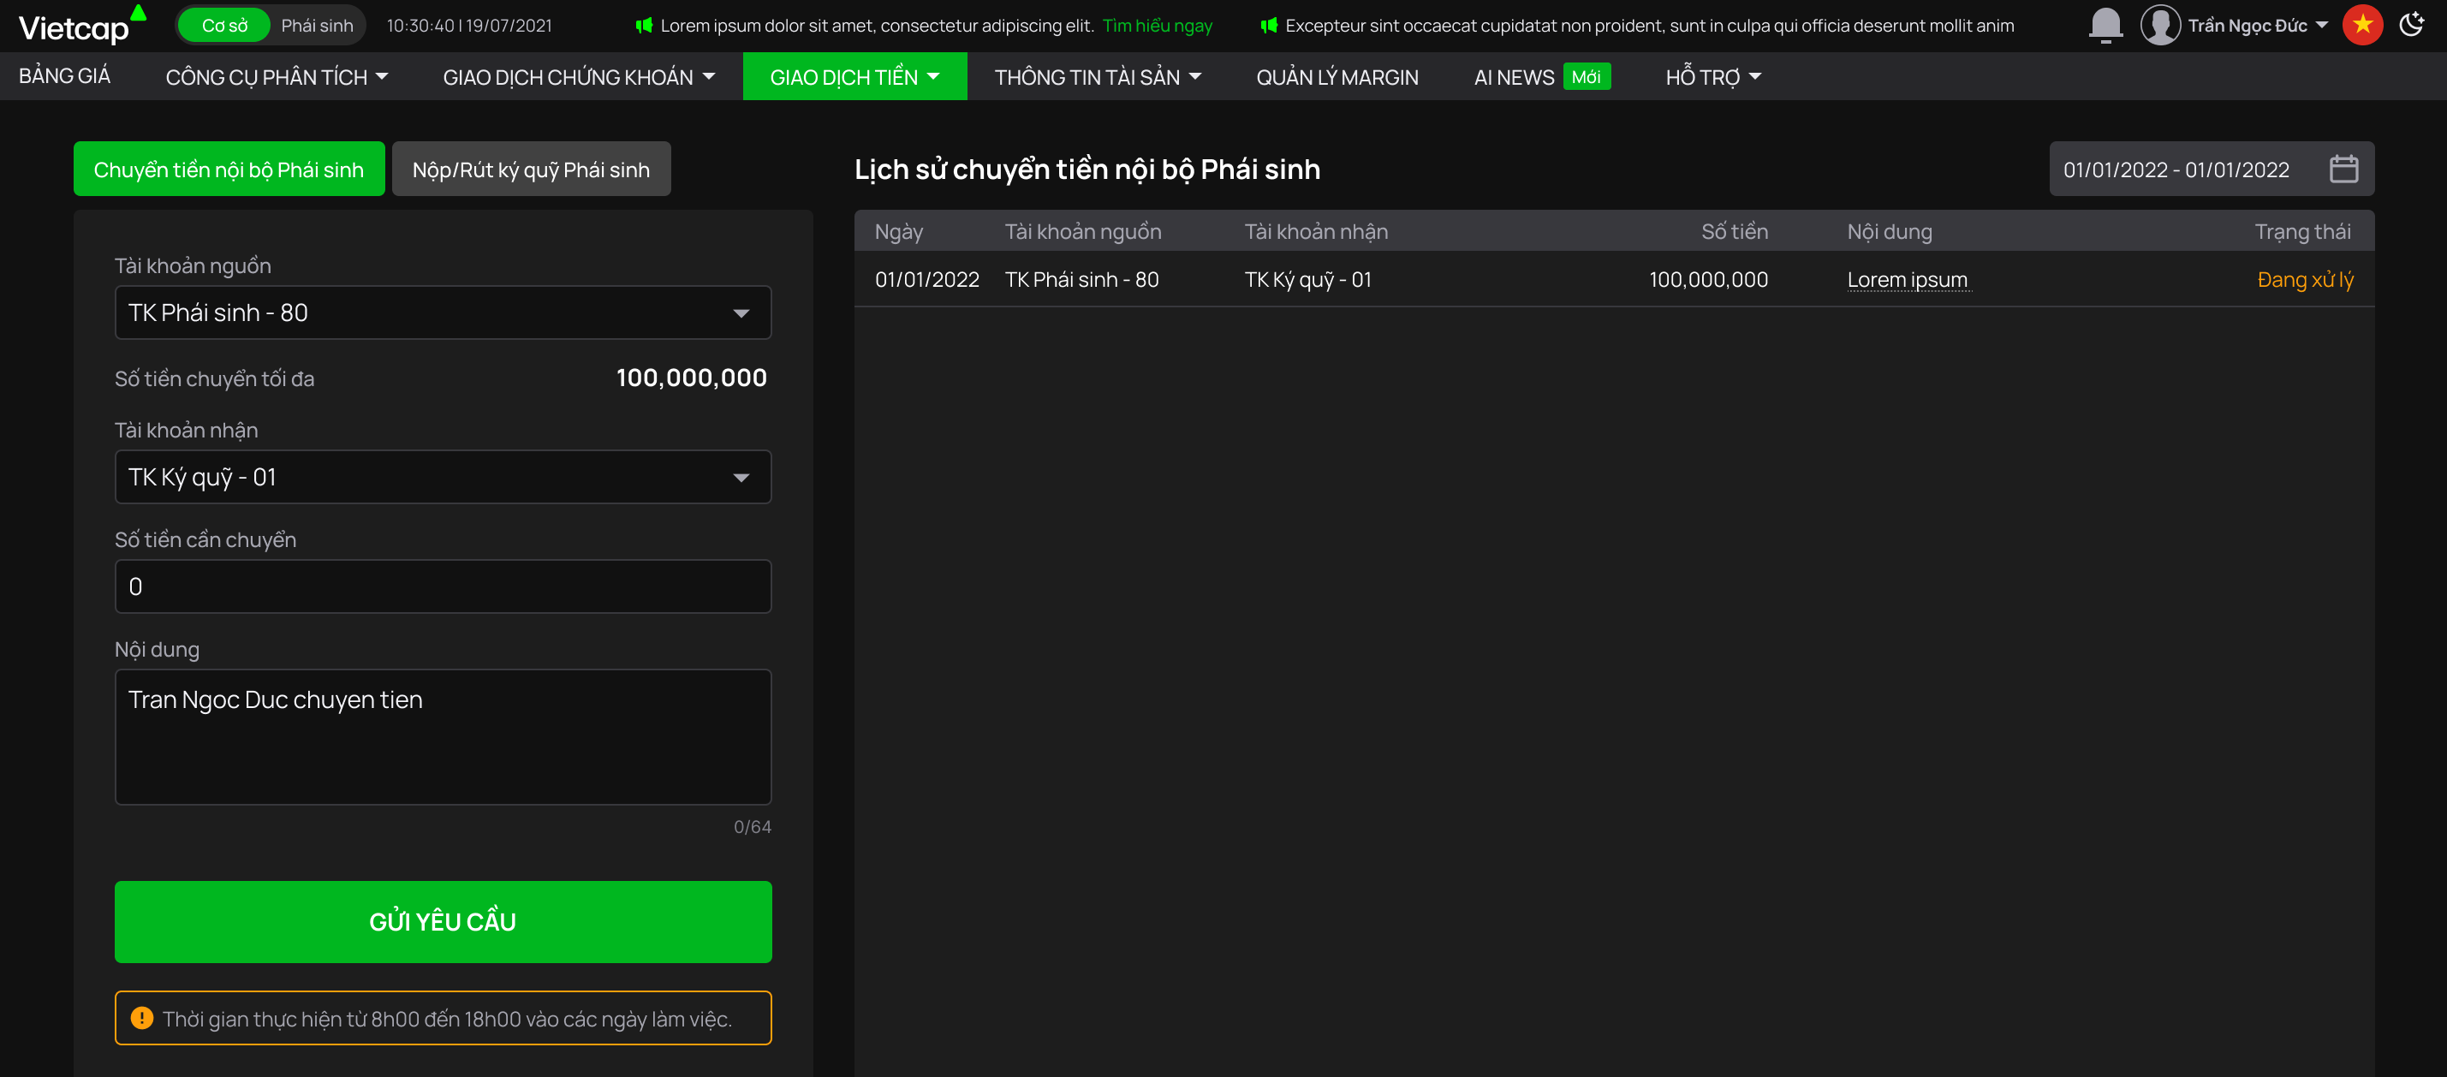The height and width of the screenshot is (1077, 2447).
Task: Switch market toggle to Cơ sở
Action: [224, 26]
